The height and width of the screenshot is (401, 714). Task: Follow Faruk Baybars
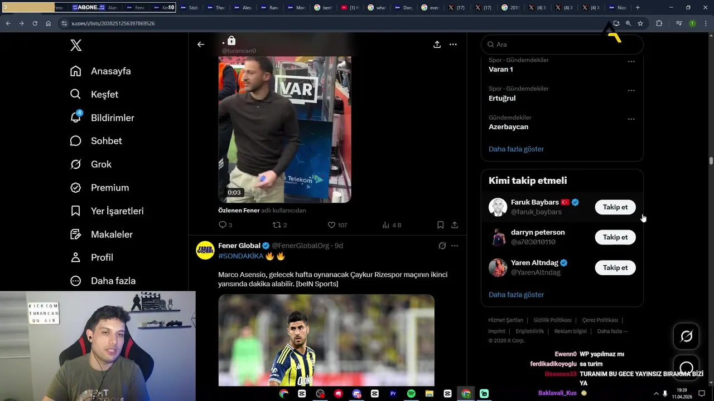point(615,207)
